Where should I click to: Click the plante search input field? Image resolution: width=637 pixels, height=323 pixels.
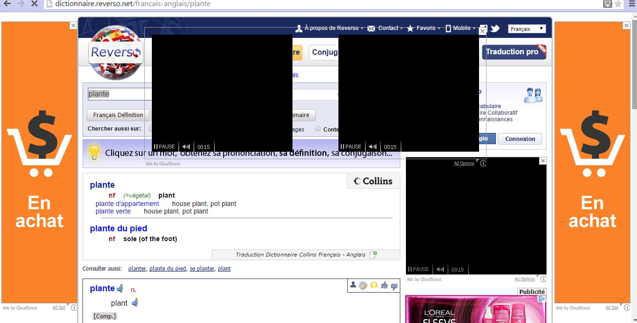click(x=120, y=94)
